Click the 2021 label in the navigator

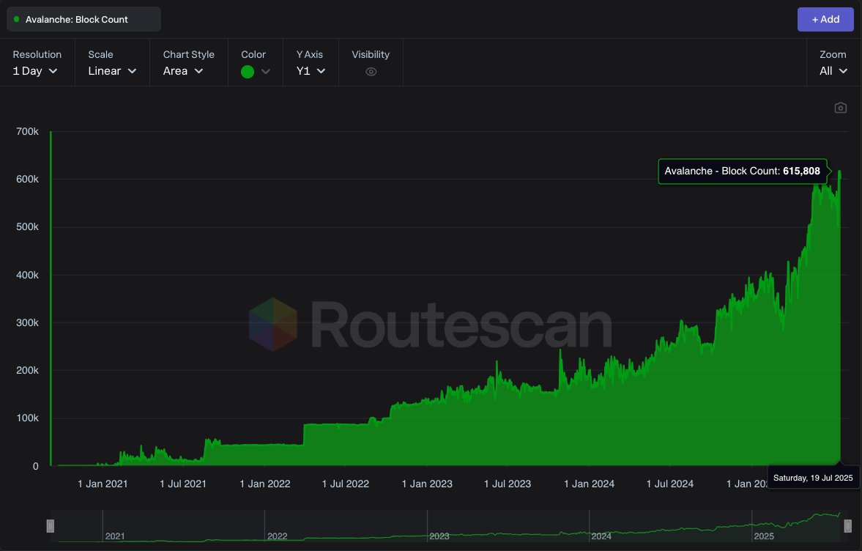point(115,536)
